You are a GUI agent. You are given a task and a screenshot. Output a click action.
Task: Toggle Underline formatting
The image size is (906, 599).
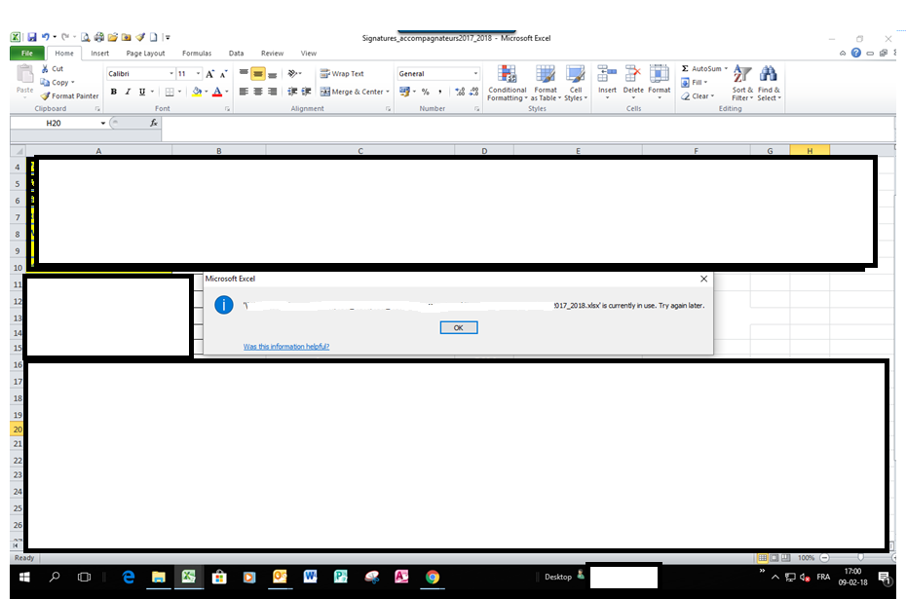tap(141, 92)
